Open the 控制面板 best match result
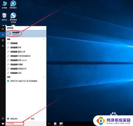Image resolution: width=133 pixels, height=126 pixels. [x=26, y=33]
